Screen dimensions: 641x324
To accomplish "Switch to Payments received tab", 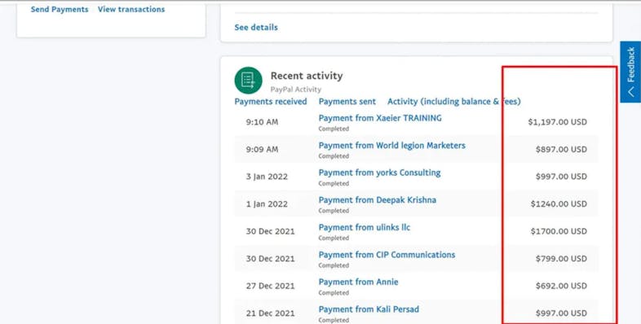I will (271, 102).
